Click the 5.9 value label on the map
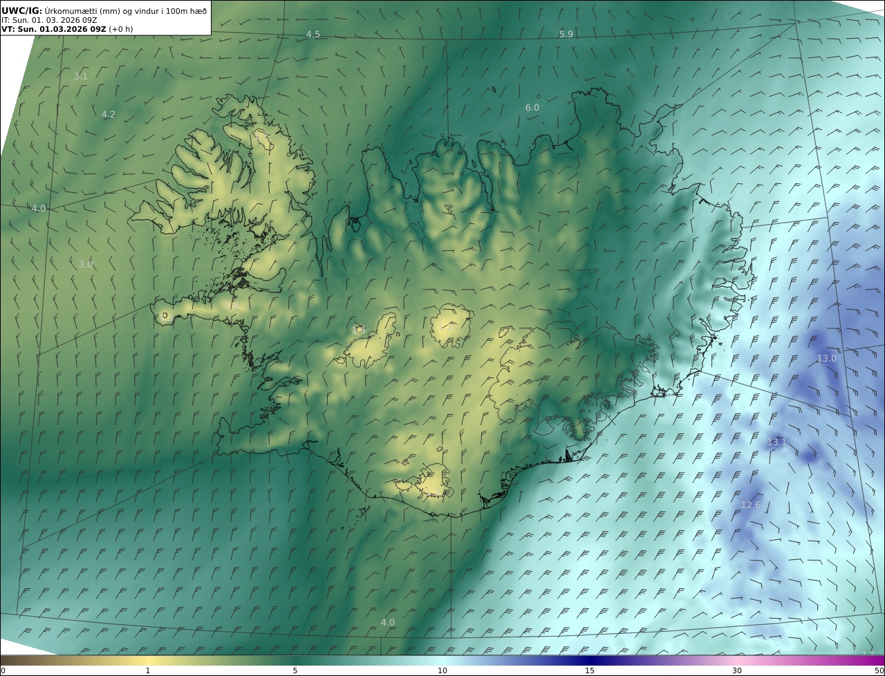This screenshot has height=676, width=885. tap(566, 34)
